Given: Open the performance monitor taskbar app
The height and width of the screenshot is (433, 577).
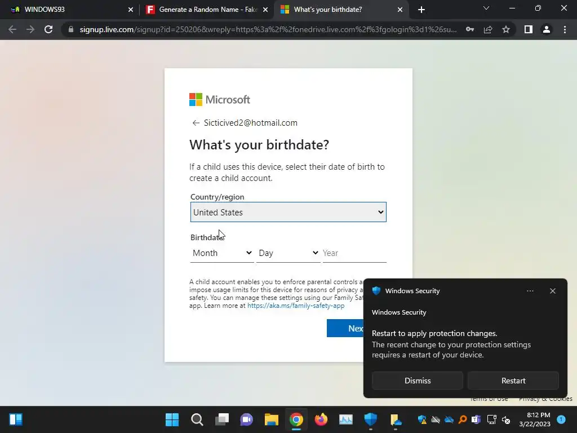Looking at the screenshot, I should point(346,419).
